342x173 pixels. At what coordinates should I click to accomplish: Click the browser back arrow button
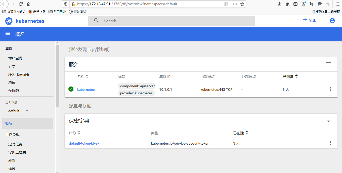click(x=4, y=4)
